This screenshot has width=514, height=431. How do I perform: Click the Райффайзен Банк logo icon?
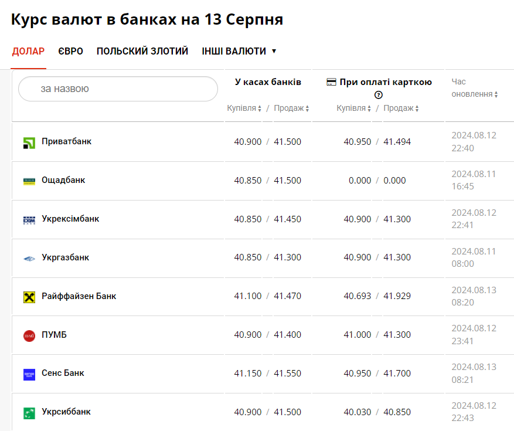29,297
